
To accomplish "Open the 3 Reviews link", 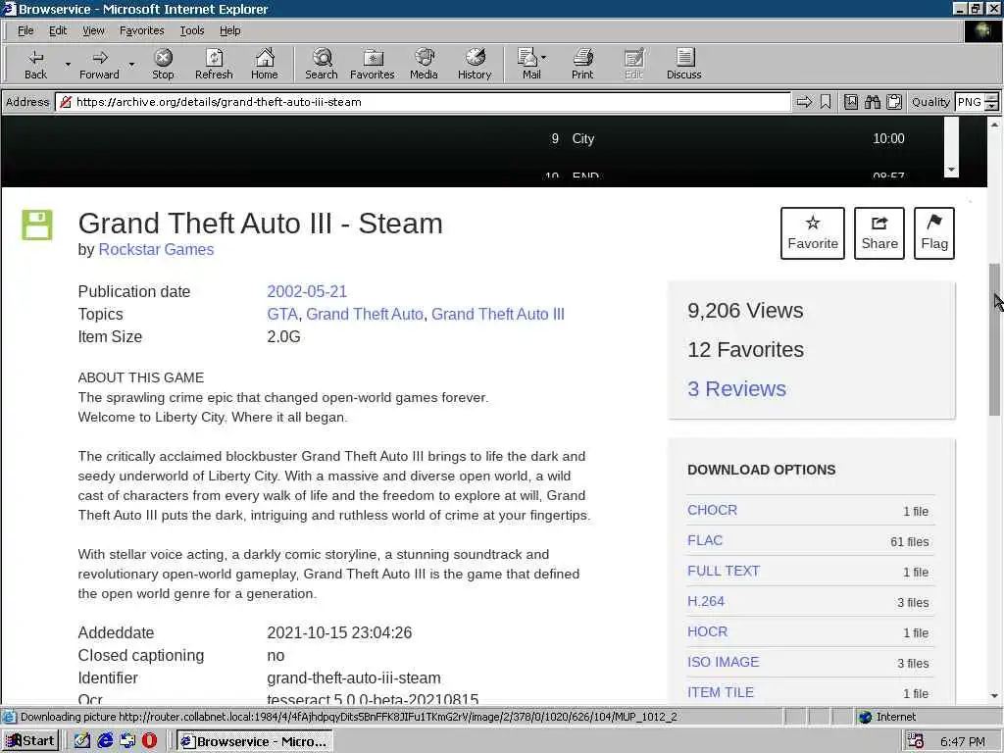I will (x=737, y=388).
